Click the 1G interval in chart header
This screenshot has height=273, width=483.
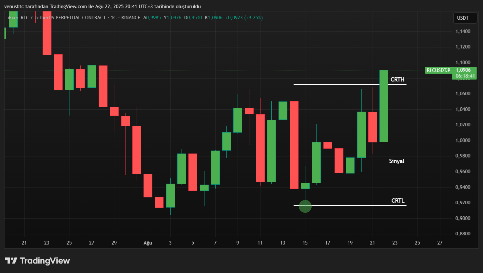[x=114, y=18]
